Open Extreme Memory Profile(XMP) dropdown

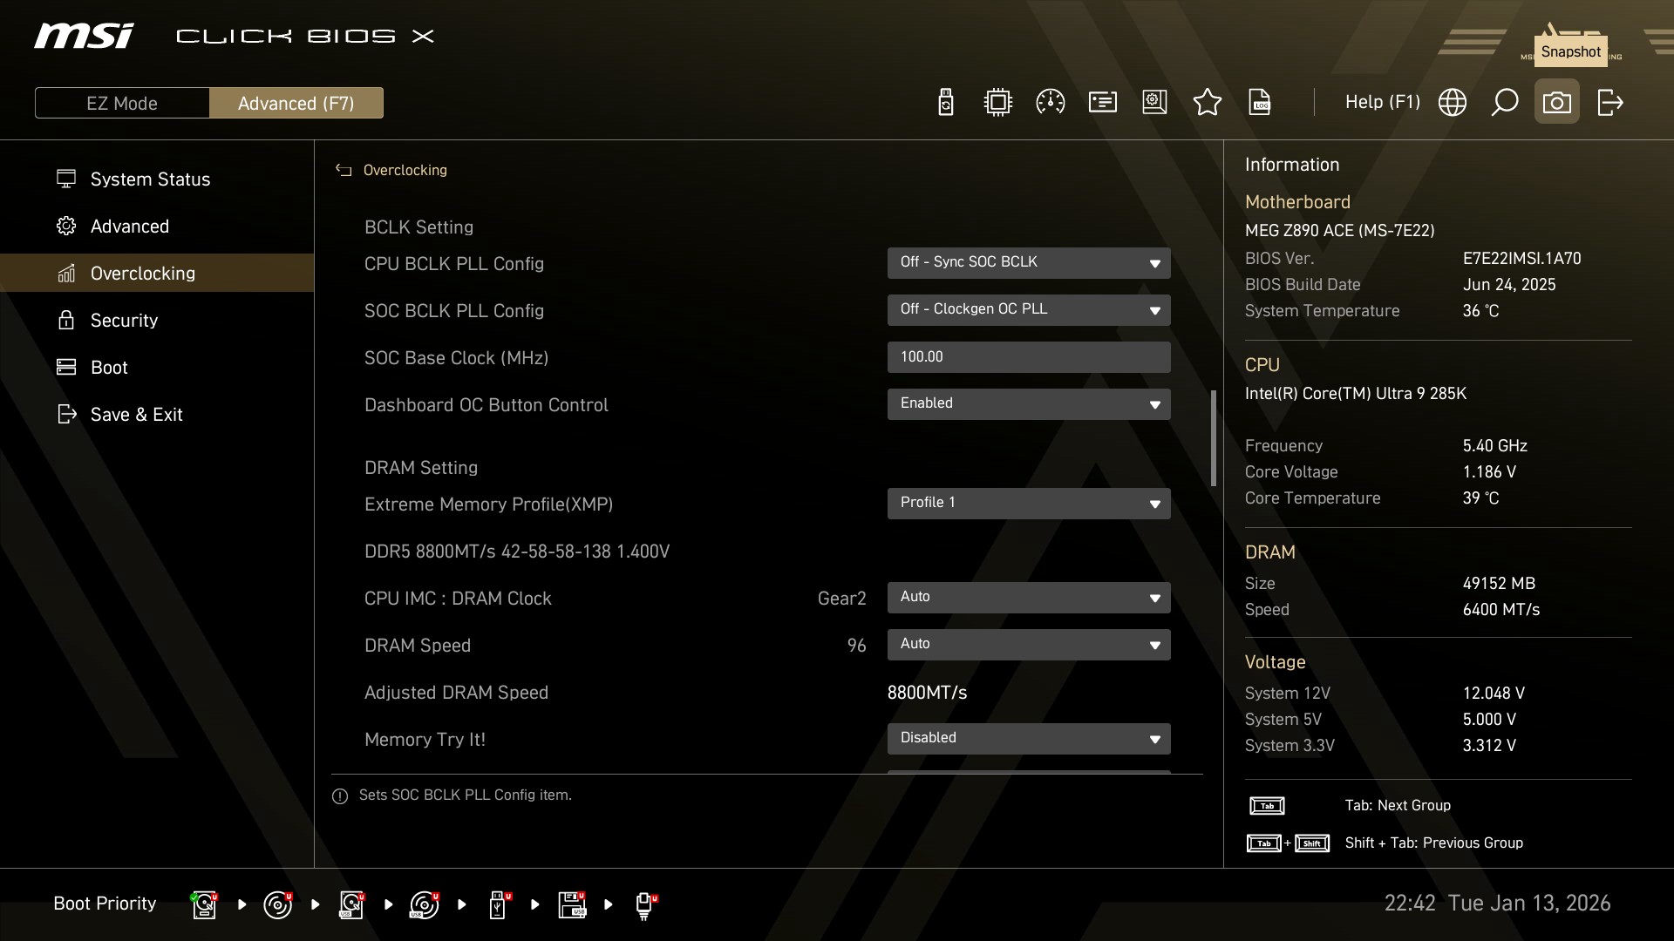[1028, 503]
